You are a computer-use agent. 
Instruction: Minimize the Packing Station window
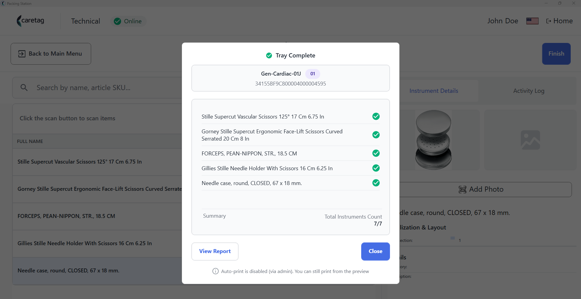(x=546, y=3)
